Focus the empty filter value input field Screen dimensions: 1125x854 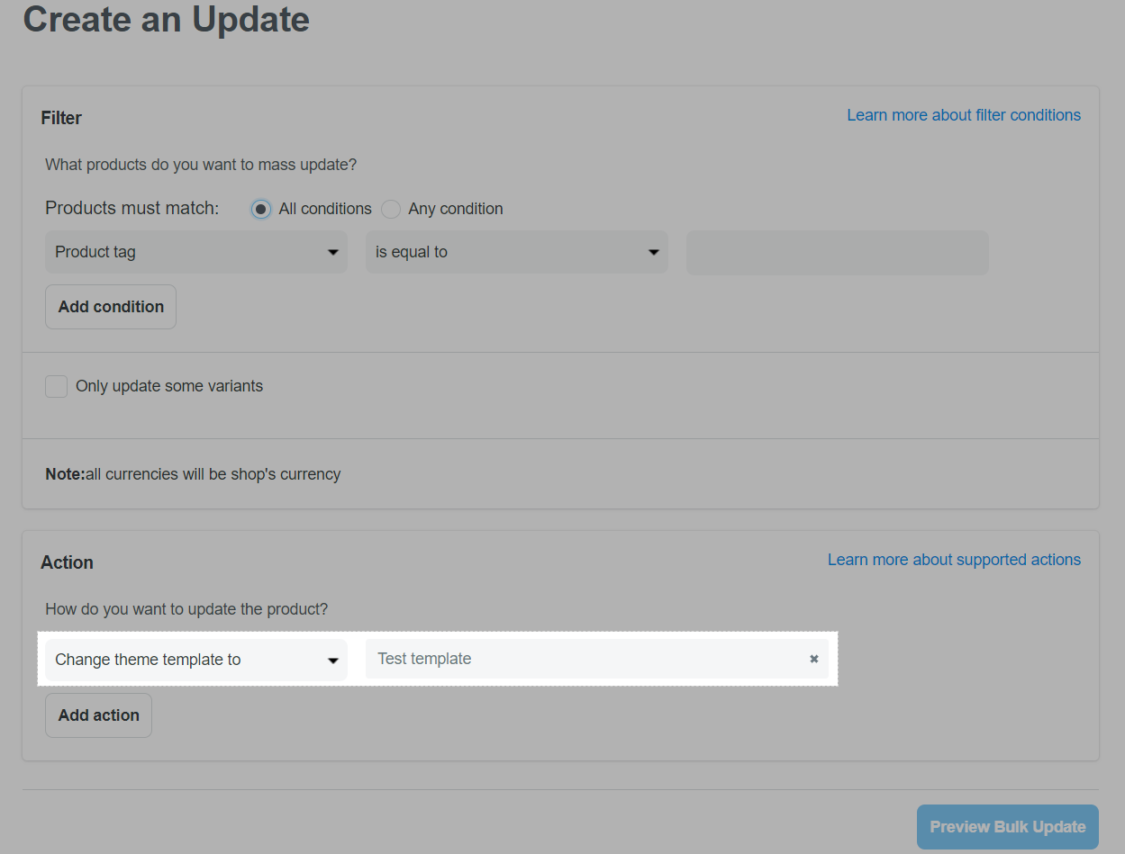pos(838,252)
